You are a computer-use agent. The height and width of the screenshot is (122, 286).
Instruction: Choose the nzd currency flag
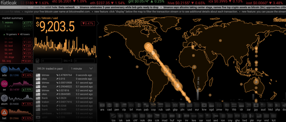click(x=208, y=116)
